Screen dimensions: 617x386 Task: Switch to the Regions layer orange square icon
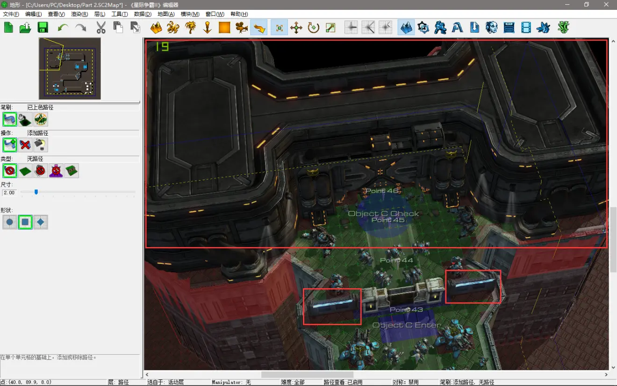pyautogui.click(x=225, y=28)
